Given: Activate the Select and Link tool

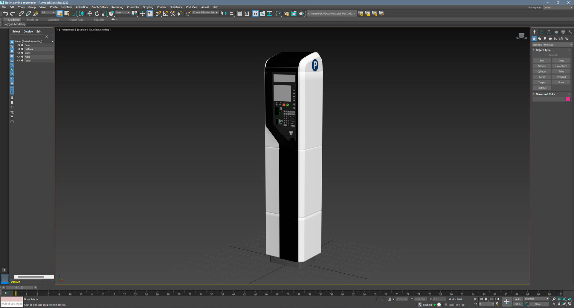Looking at the screenshot, I should click(x=21, y=13).
